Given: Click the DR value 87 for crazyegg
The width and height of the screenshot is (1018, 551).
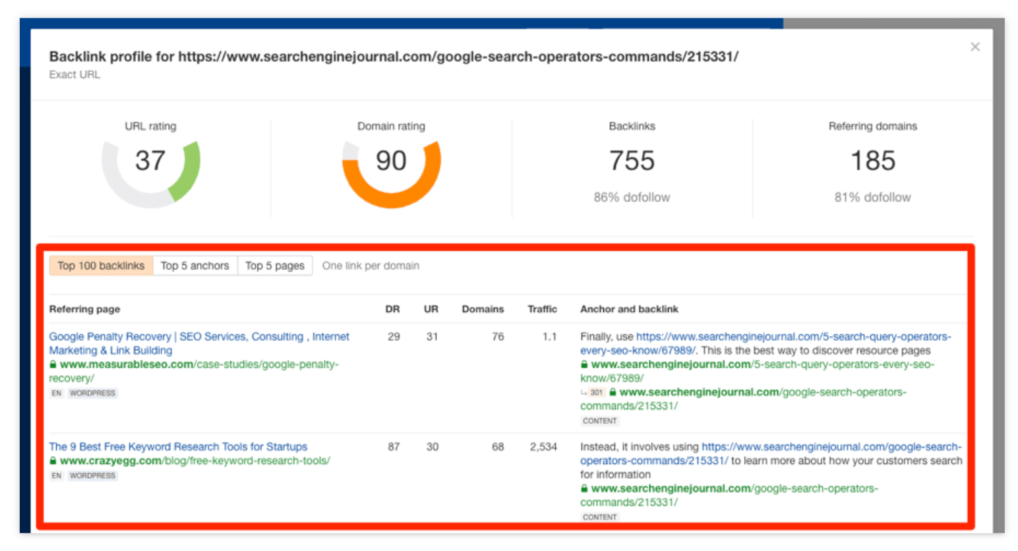Looking at the screenshot, I should coord(394,447).
